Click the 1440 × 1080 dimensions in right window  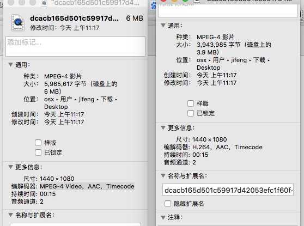point(210,139)
